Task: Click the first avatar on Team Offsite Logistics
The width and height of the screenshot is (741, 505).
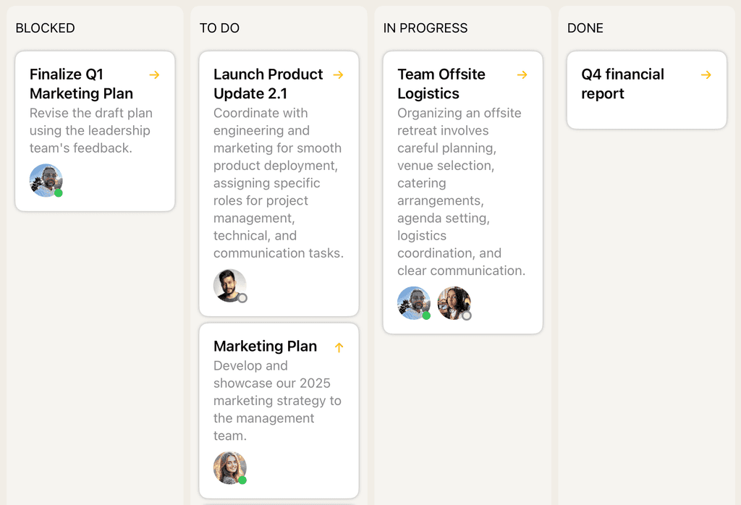Action: [413, 303]
